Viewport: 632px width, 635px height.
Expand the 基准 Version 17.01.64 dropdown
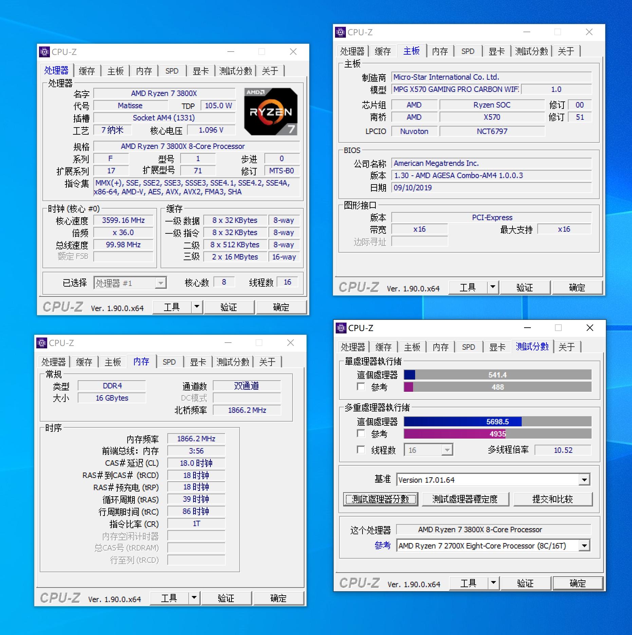[584, 480]
